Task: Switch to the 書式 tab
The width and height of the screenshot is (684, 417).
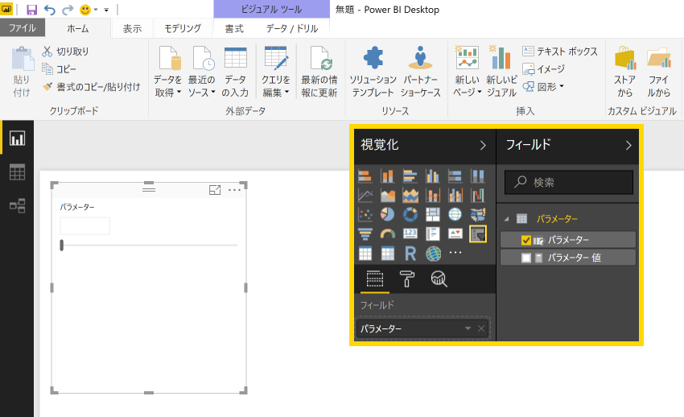Action: tap(234, 28)
